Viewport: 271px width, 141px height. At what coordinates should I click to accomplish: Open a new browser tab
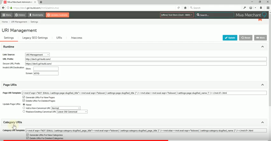41,2
